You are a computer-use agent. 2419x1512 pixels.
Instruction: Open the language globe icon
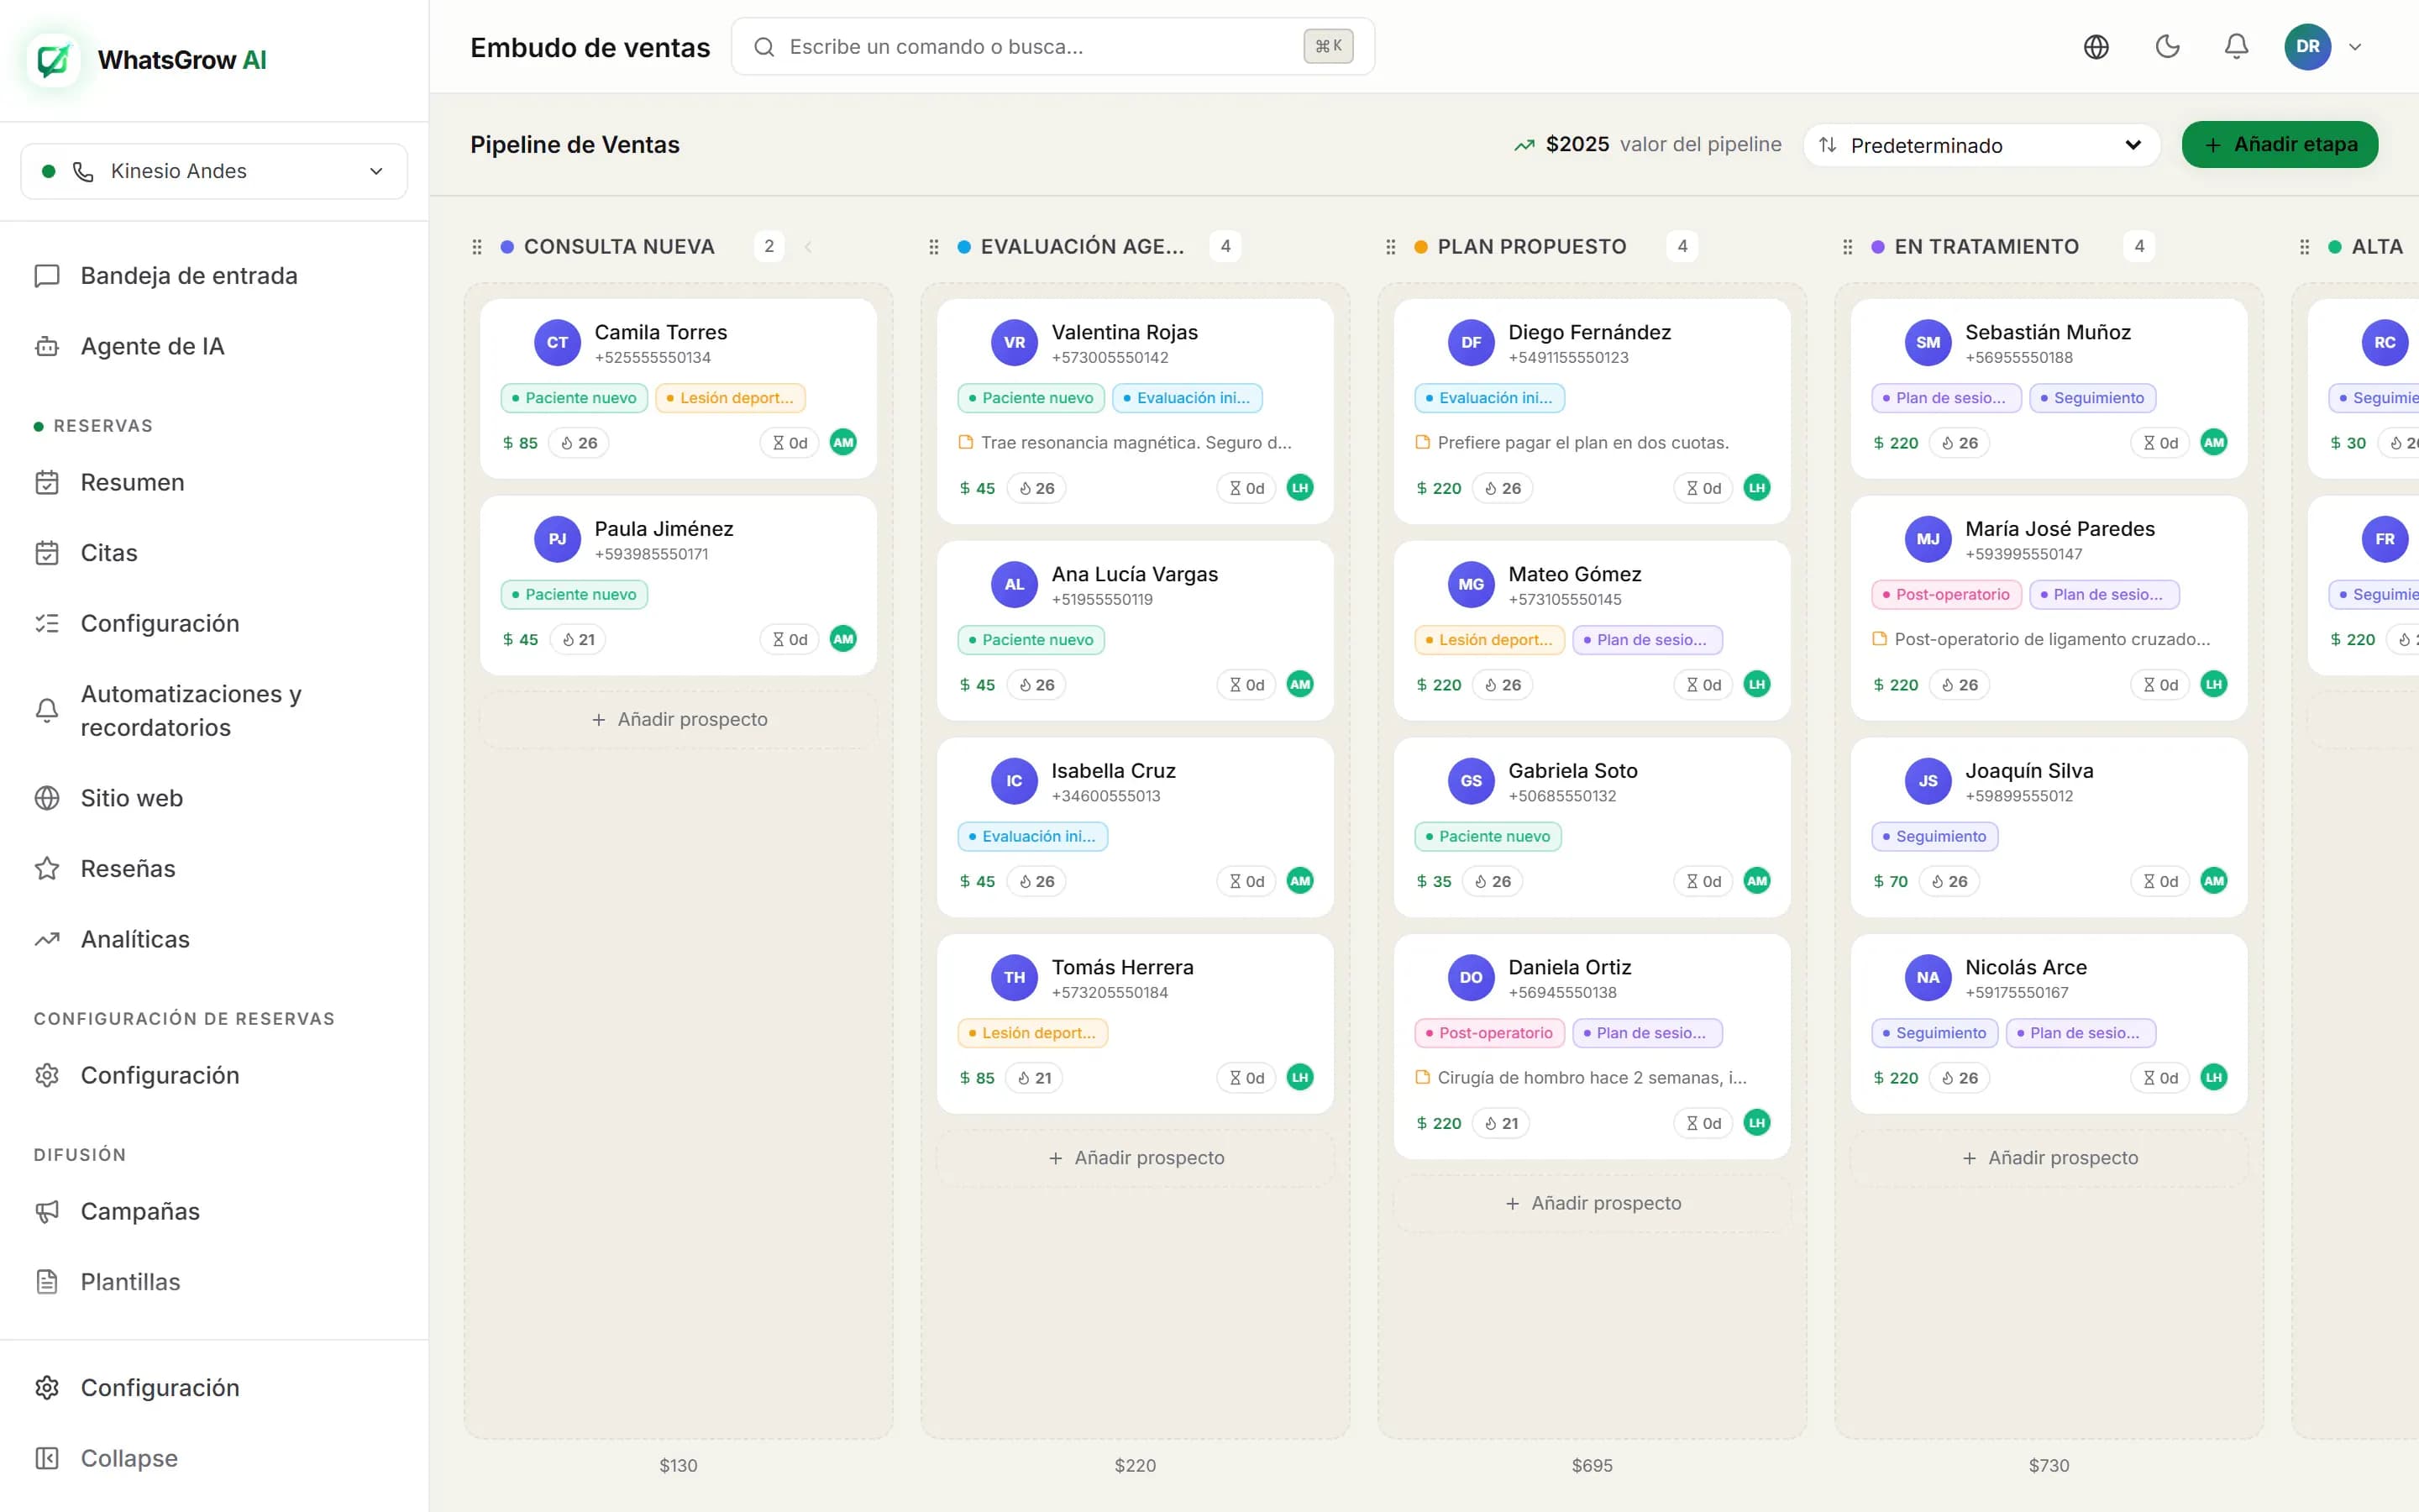click(x=2096, y=47)
